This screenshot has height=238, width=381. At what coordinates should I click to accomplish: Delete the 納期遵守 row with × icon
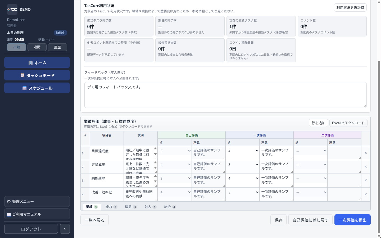pyautogui.click(x=366, y=180)
